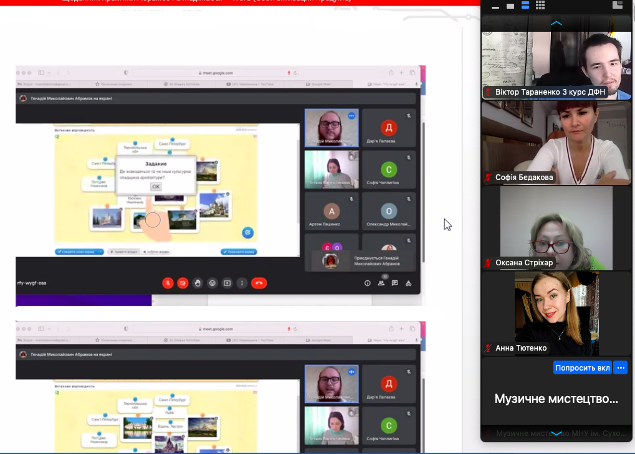Collapse video panel to minimized strip view
The height and width of the screenshot is (454, 635).
(x=495, y=6)
